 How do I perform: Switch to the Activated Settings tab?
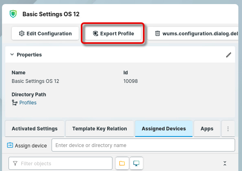[35, 129]
